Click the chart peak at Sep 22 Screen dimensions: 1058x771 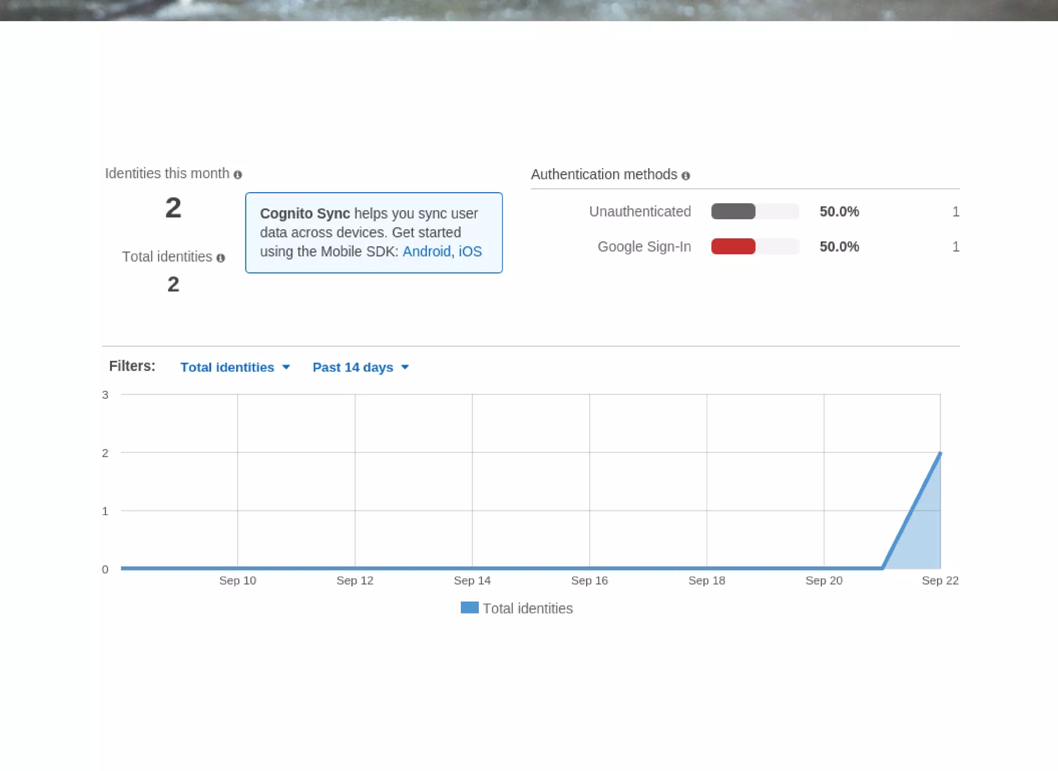tap(940, 453)
